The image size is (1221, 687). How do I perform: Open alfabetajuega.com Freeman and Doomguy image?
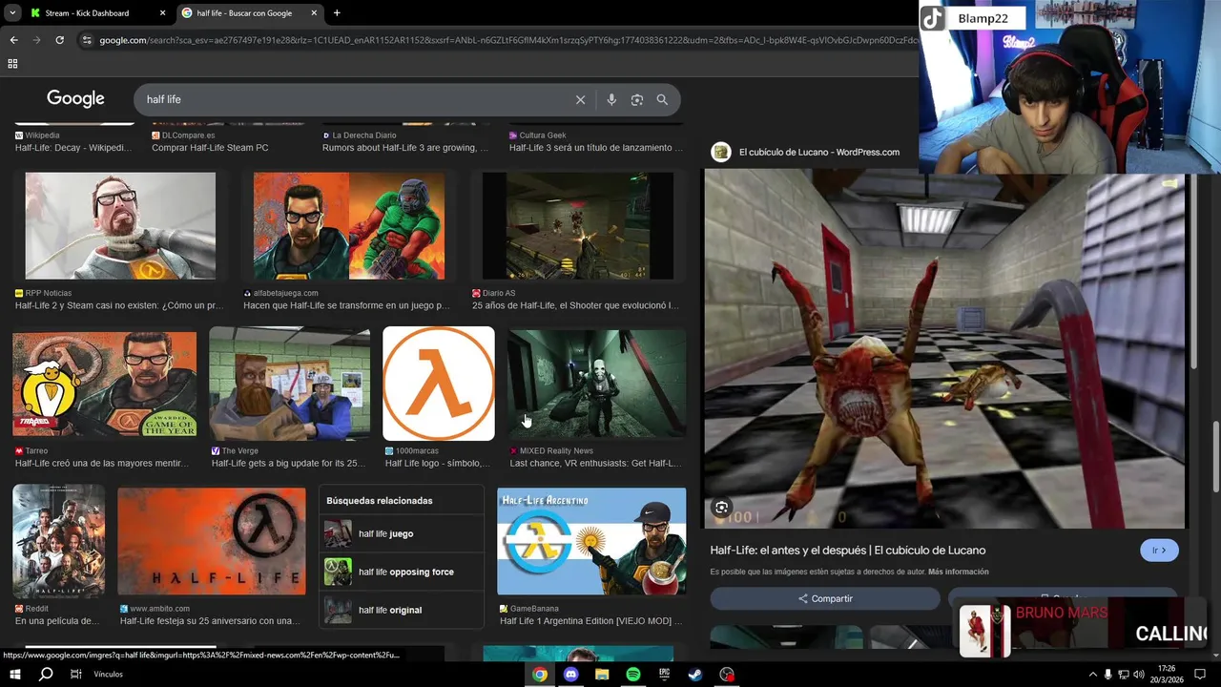tap(349, 225)
